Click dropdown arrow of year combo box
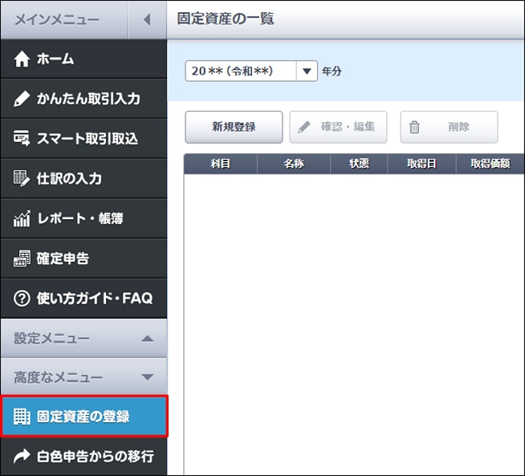This screenshot has width=525, height=476. pos(307,71)
